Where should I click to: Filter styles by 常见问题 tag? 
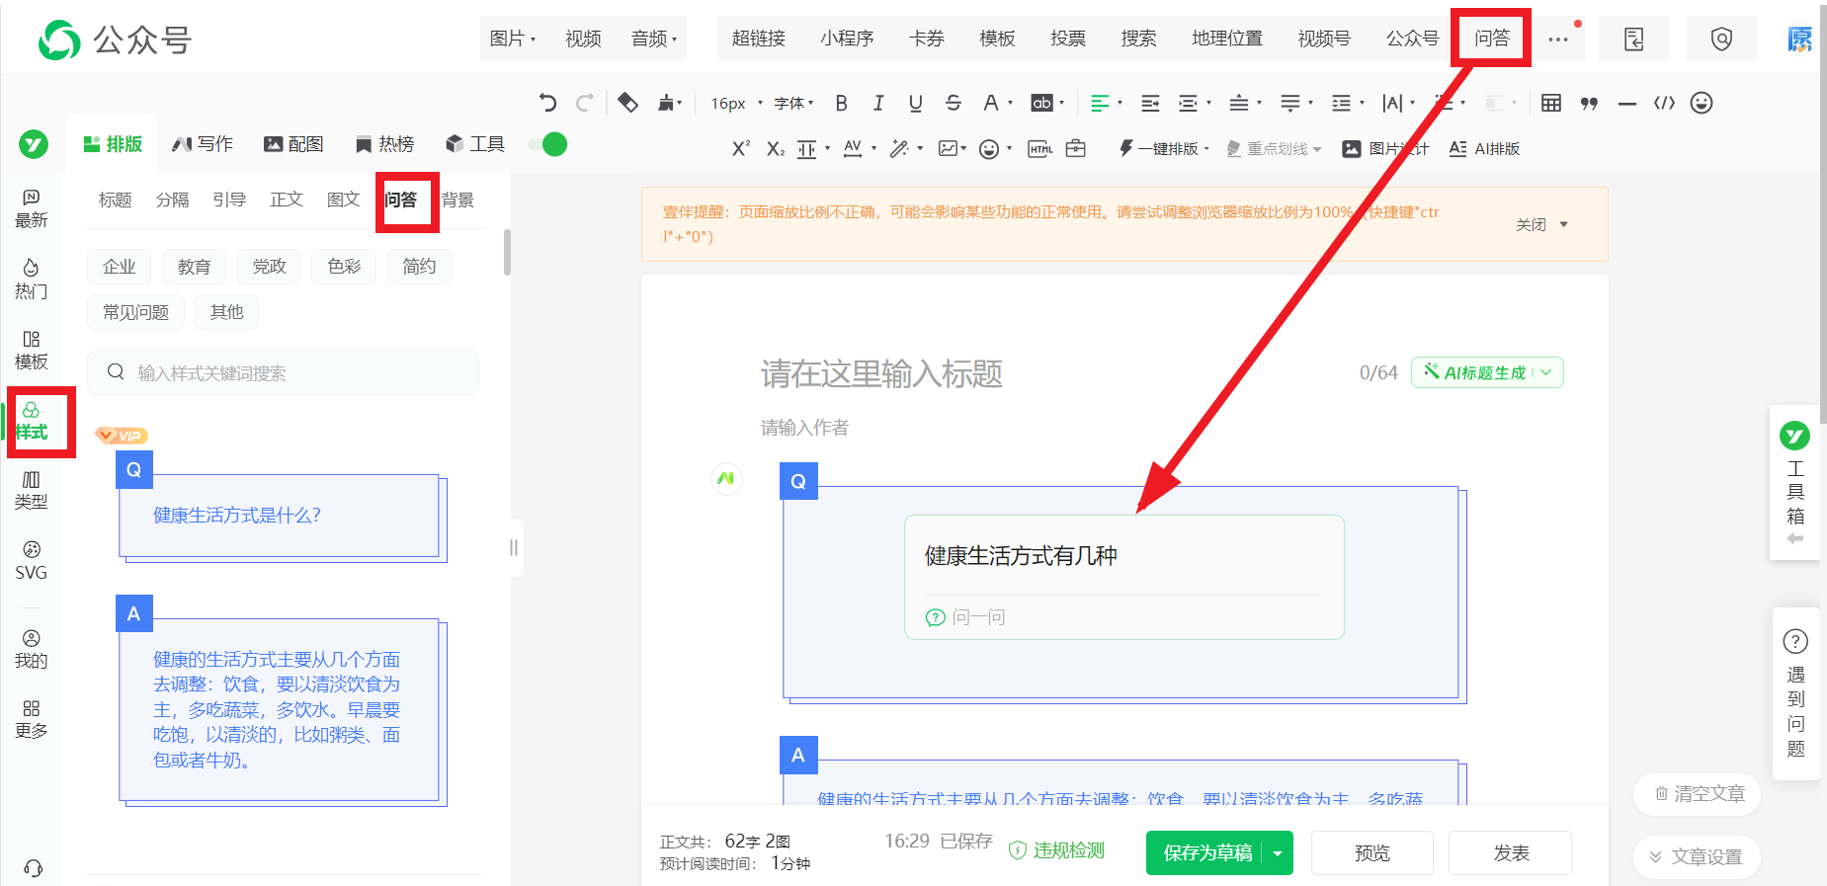point(135,312)
